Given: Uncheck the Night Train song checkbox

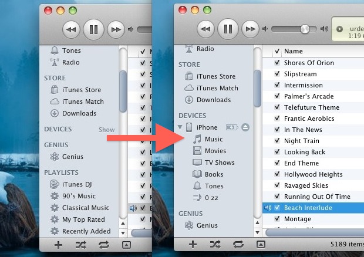Looking at the screenshot, I should coord(277,141).
